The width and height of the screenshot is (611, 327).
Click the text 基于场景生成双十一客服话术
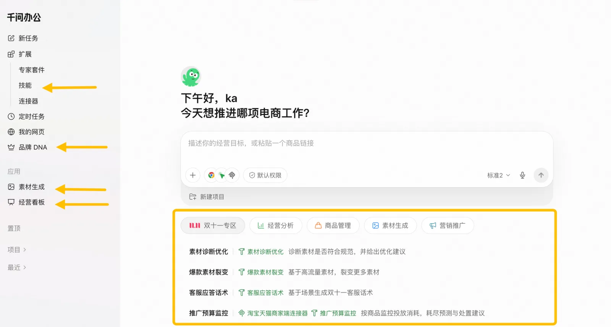[x=331, y=293]
